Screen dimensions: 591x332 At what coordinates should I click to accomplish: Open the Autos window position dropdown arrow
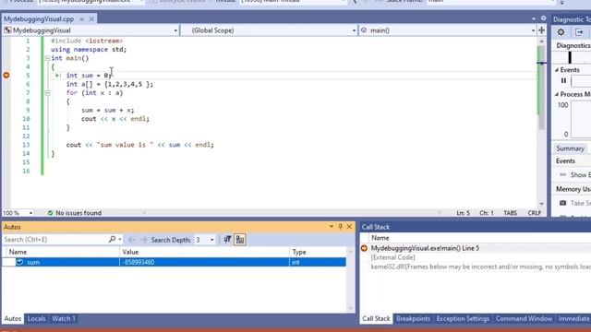[332, 227]
